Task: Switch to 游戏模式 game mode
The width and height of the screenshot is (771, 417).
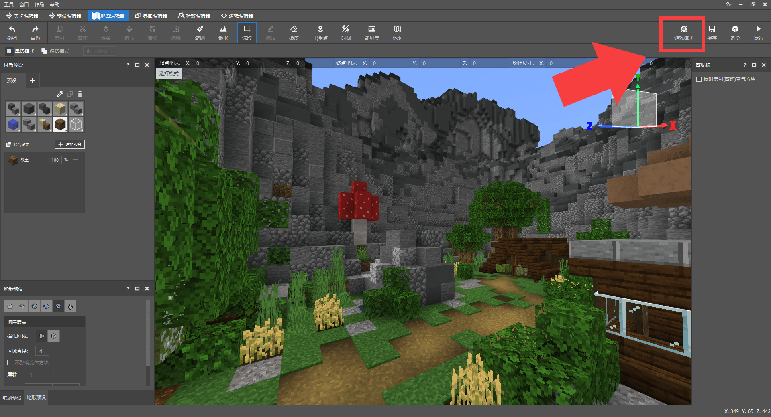Action: pyautogui.click(x=683, y=33)
